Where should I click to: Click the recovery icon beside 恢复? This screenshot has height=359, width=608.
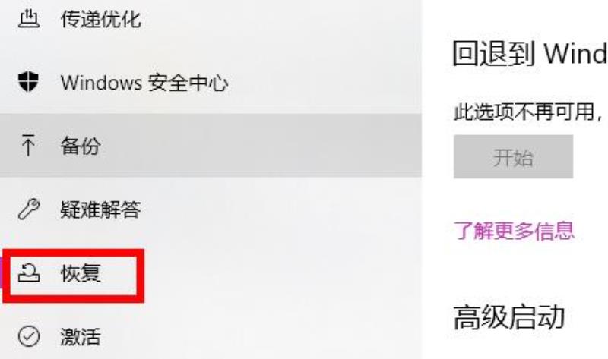(29, 272)
